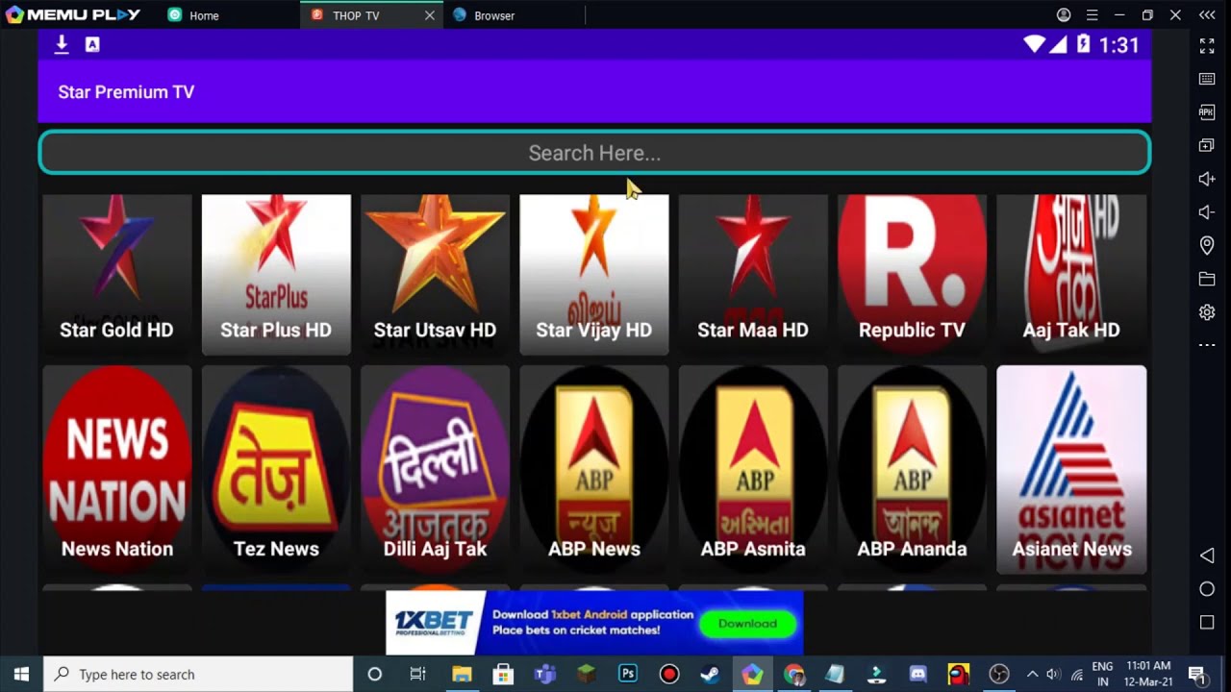
Task: Open the Windows Start menu
Action: pos(21,674)
